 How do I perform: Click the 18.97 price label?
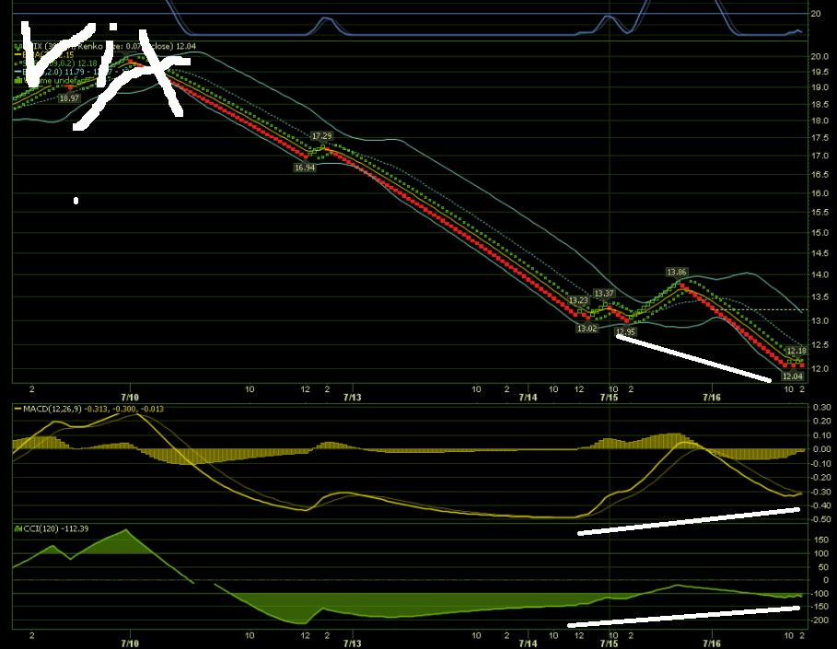69,99
